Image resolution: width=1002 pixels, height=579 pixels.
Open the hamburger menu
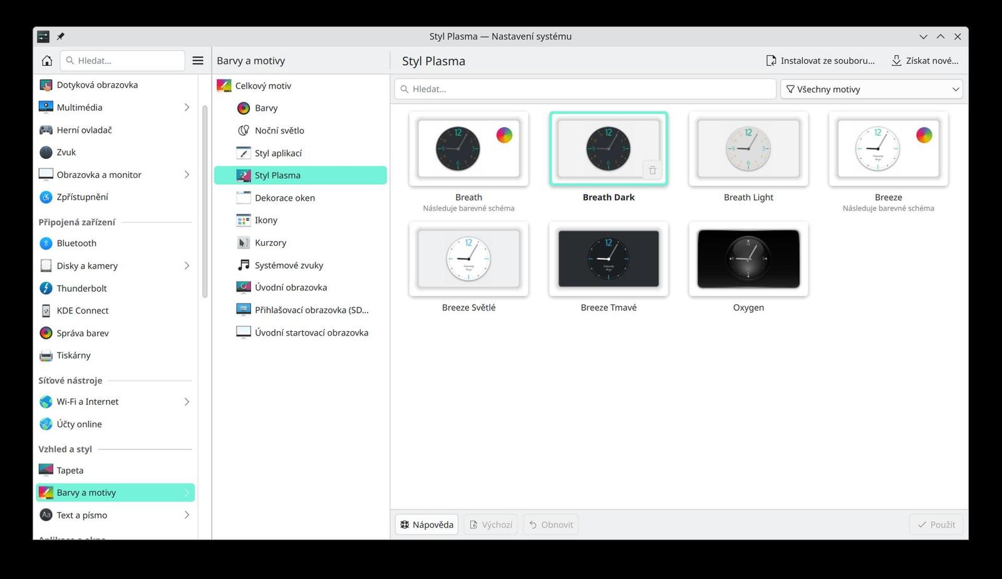(x=198, y=60)
